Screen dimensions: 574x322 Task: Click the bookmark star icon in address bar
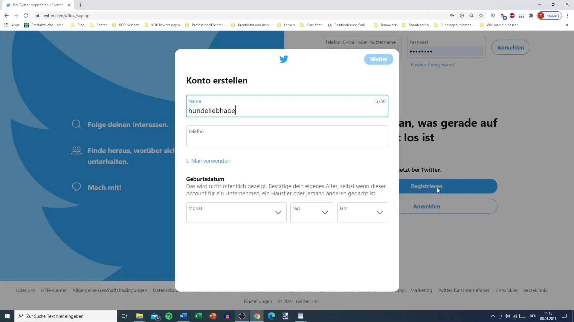point(481,16)
